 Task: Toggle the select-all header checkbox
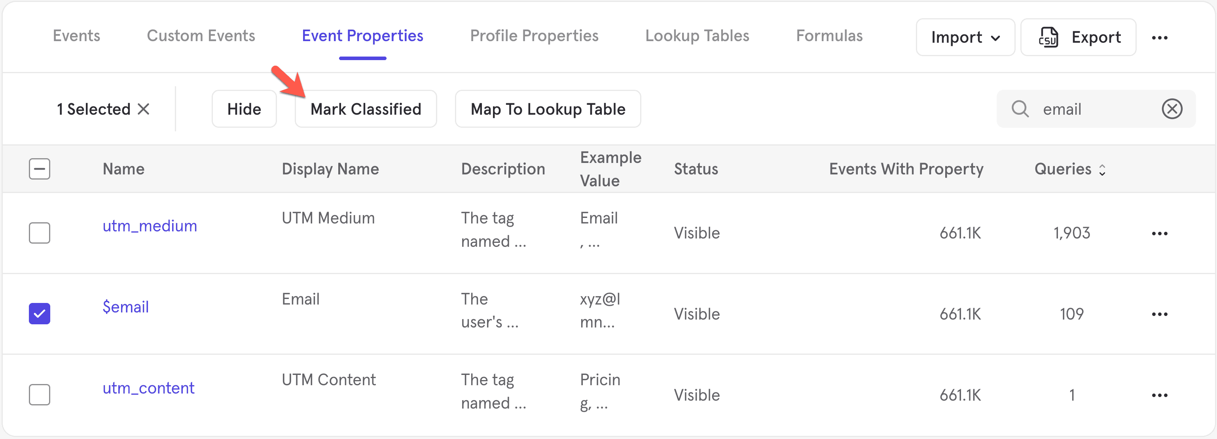[40, 169]
